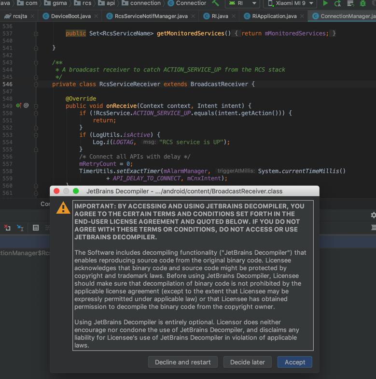Open debugger panel settings gear
The image size is (376, 379).
coord(373,215)
